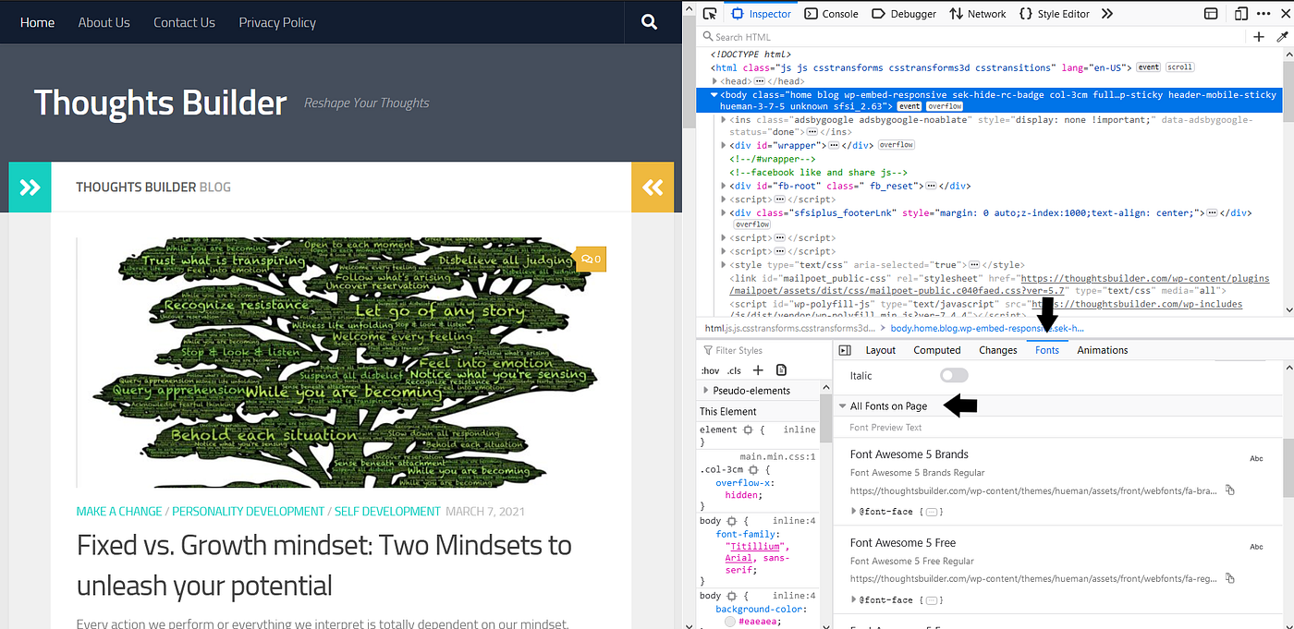
Task: Collapse right sidebar with yellow double-arrow
Action: tap(653, 187)
